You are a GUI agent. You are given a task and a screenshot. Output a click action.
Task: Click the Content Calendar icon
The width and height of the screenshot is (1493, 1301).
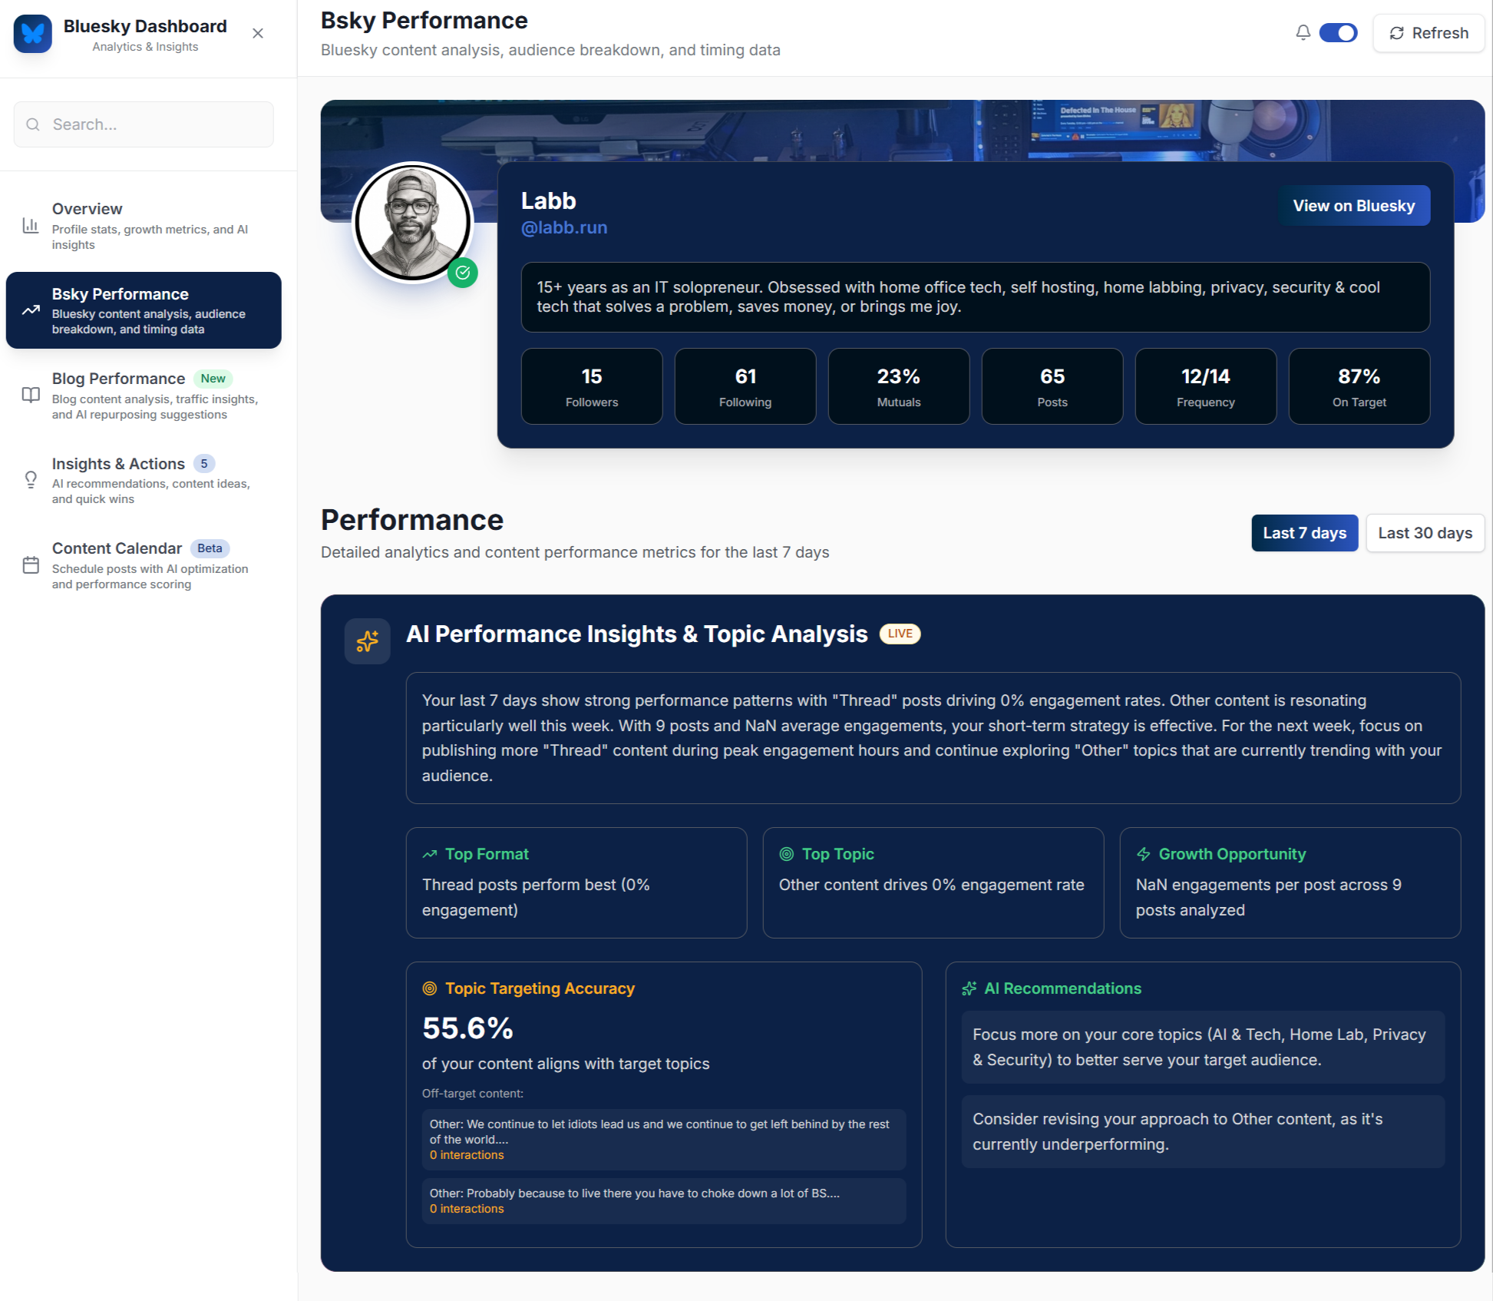(x=31, y=565)
